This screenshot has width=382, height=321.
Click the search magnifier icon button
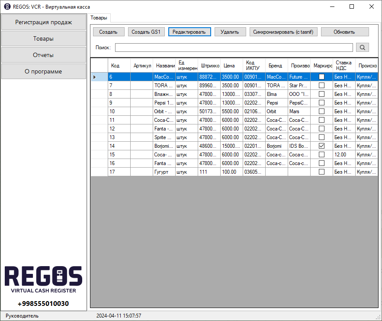point(362,48)
